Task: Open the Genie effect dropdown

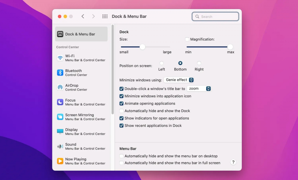Action: pyautogui.click(x=179, y=80)
